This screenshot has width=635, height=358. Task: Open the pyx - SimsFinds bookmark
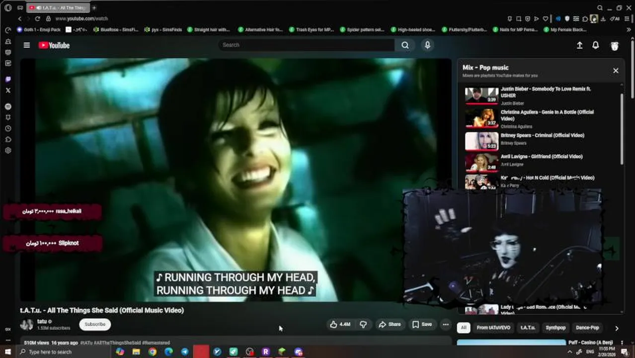click(x=163, y=30)
